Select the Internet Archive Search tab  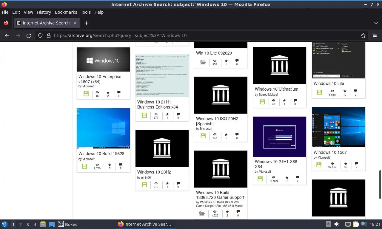(47, 23)
